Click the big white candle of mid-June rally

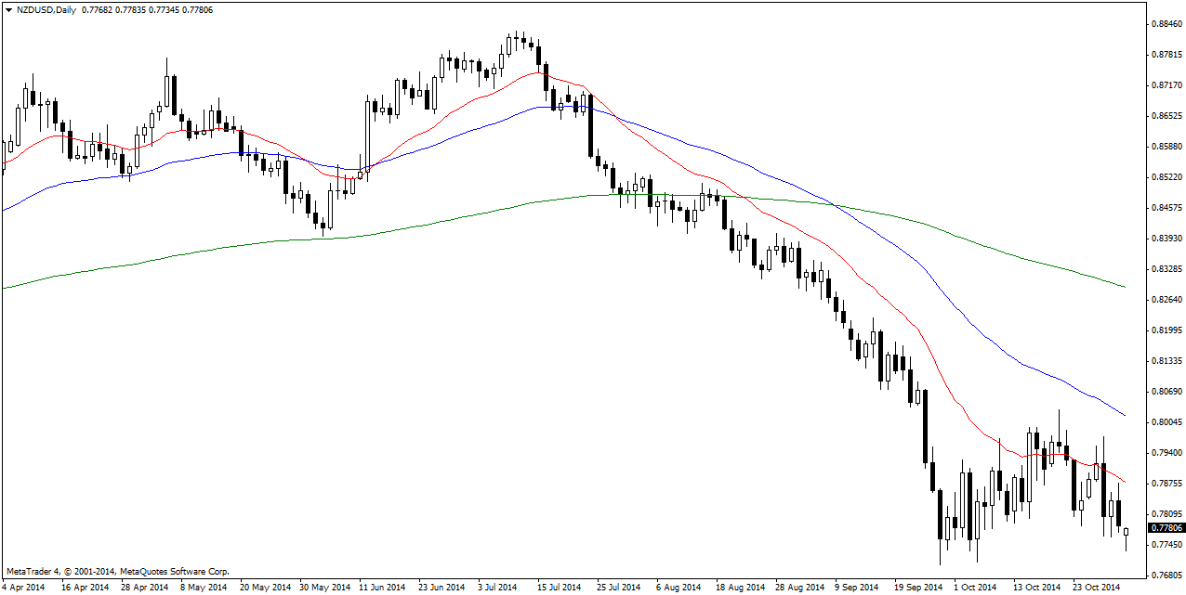point(367,133)
